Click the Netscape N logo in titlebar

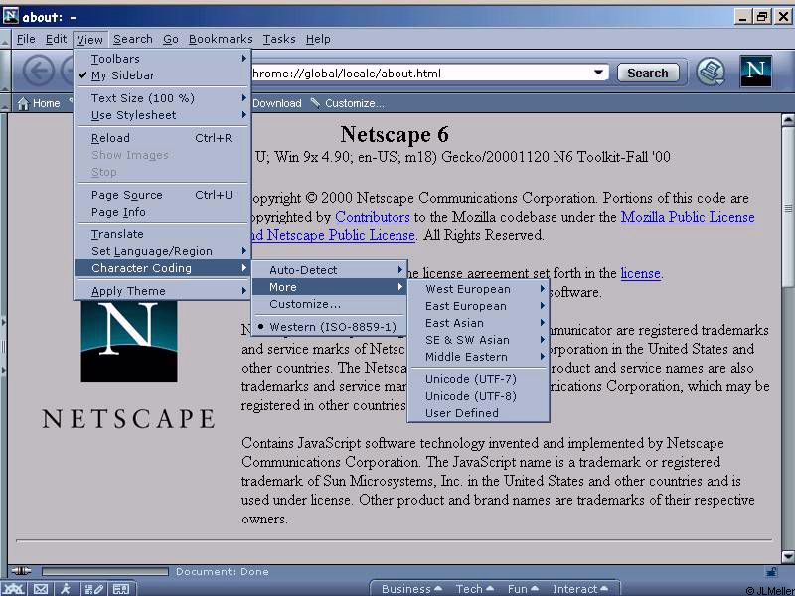(x=11, y=16)
